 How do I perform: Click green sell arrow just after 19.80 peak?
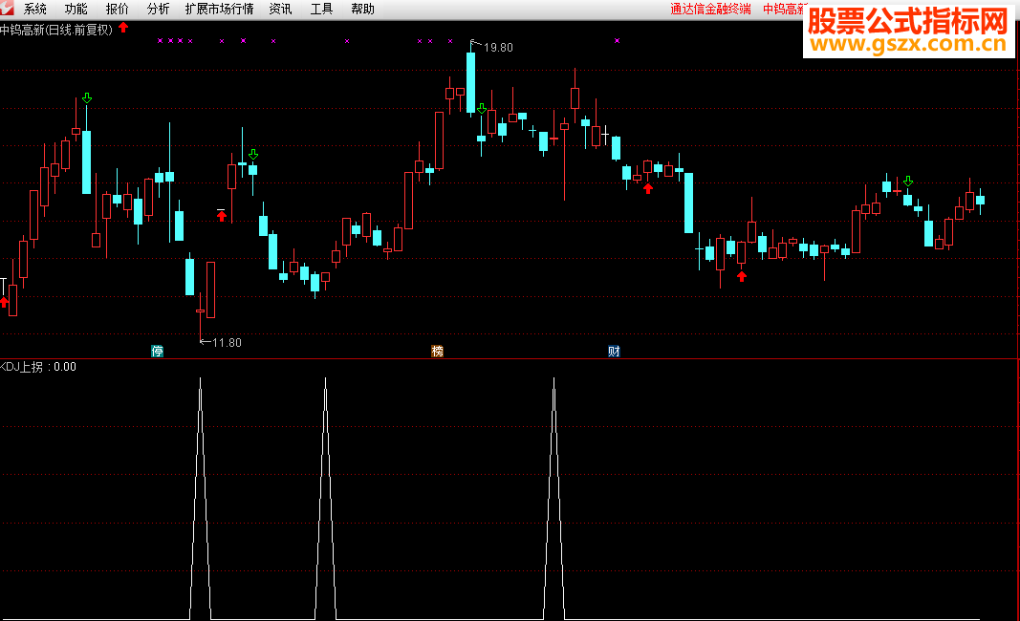point(482,109)
